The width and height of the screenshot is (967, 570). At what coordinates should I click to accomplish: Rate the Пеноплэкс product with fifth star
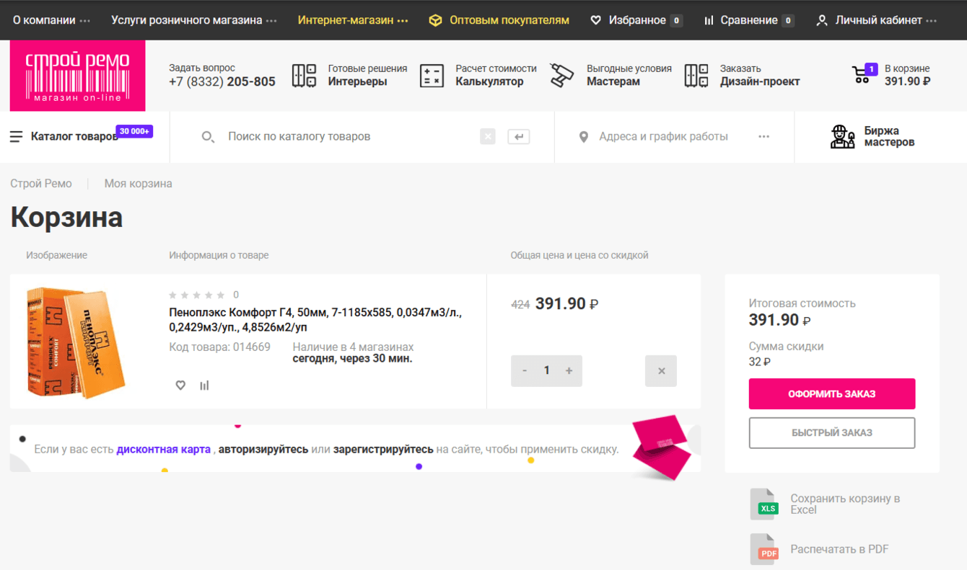tap(220, 295)
